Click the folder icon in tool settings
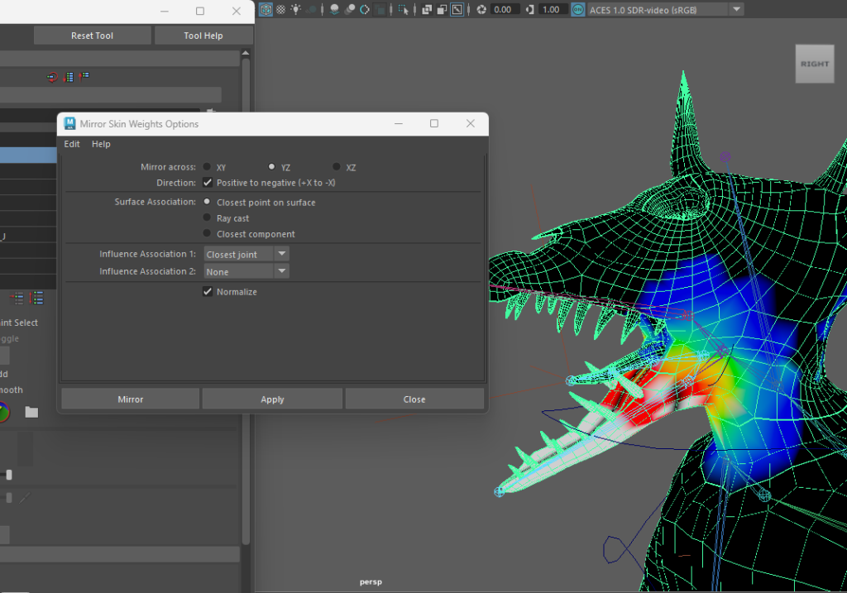 coord(31,412)
